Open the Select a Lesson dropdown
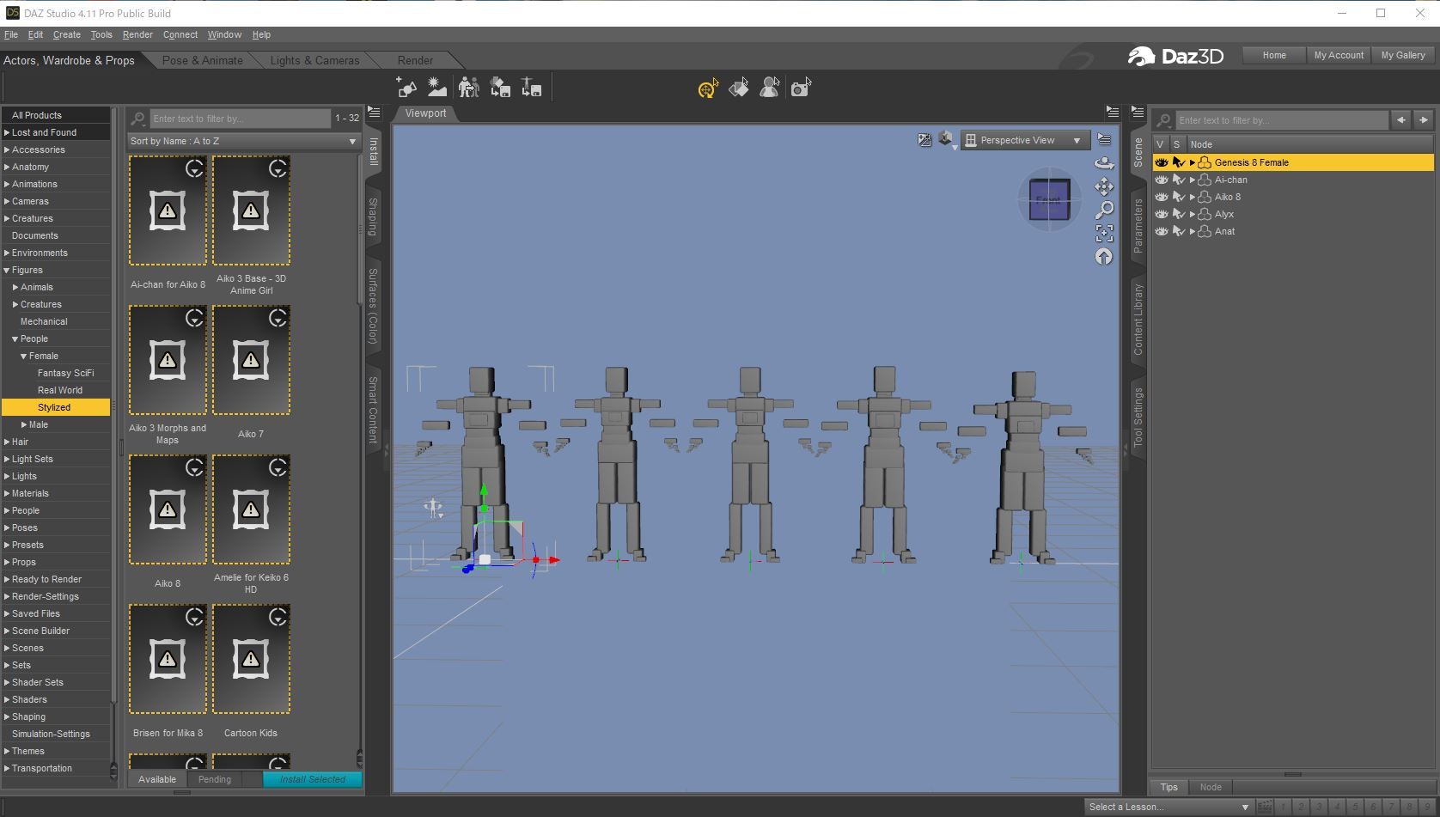The image size is (1440, 817). click(1168, 807)
